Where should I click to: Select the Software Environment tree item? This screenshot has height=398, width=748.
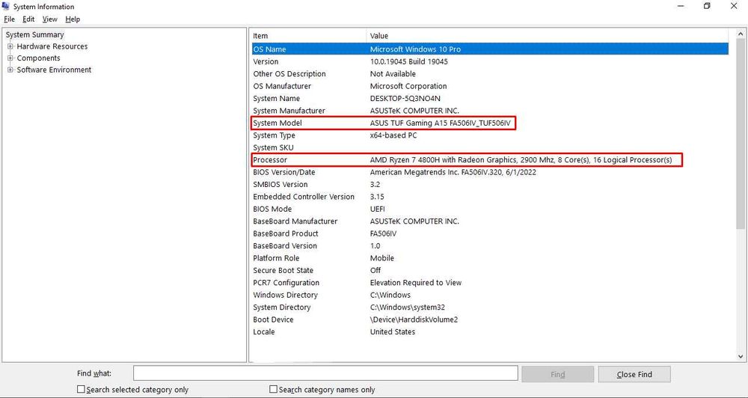[x=54, y=70]
